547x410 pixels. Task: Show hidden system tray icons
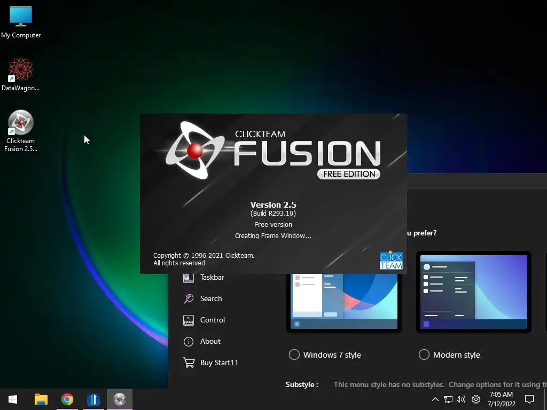click(x=435, y=399)
